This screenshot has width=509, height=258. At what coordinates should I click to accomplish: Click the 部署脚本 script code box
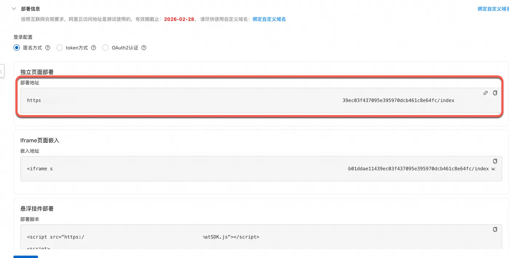coord(260,237)
